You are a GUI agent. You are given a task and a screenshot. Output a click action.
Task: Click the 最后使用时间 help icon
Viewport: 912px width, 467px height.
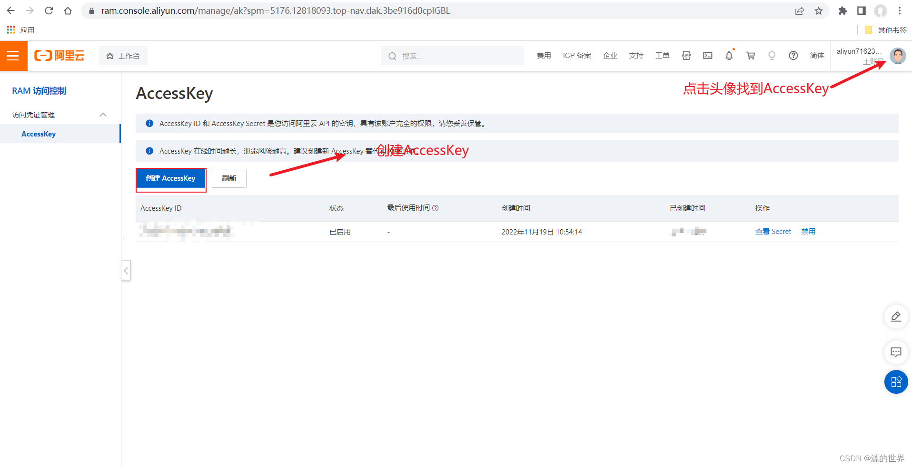point(435,208)
